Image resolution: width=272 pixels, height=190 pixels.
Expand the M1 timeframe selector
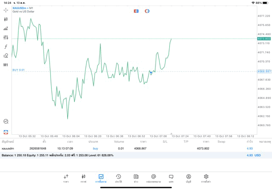click(x=6, y=65)
